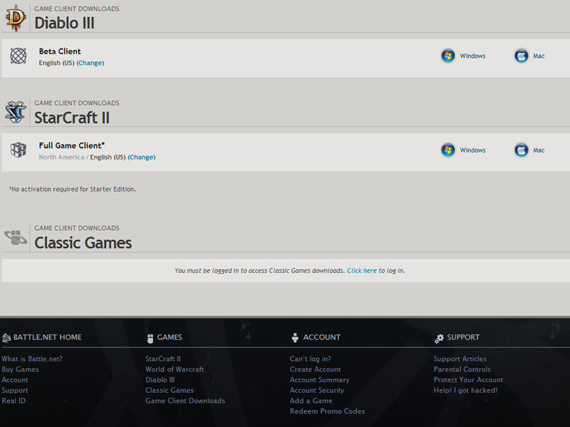Image resolution: width=570 pixels, height=427 pixels.
Task: Click the Classic Games planet icon
Action: tap(15, 237)
